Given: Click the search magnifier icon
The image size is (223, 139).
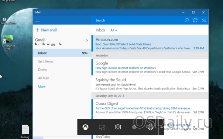Looking at the screenshot, I should click(x=187, y=20).
